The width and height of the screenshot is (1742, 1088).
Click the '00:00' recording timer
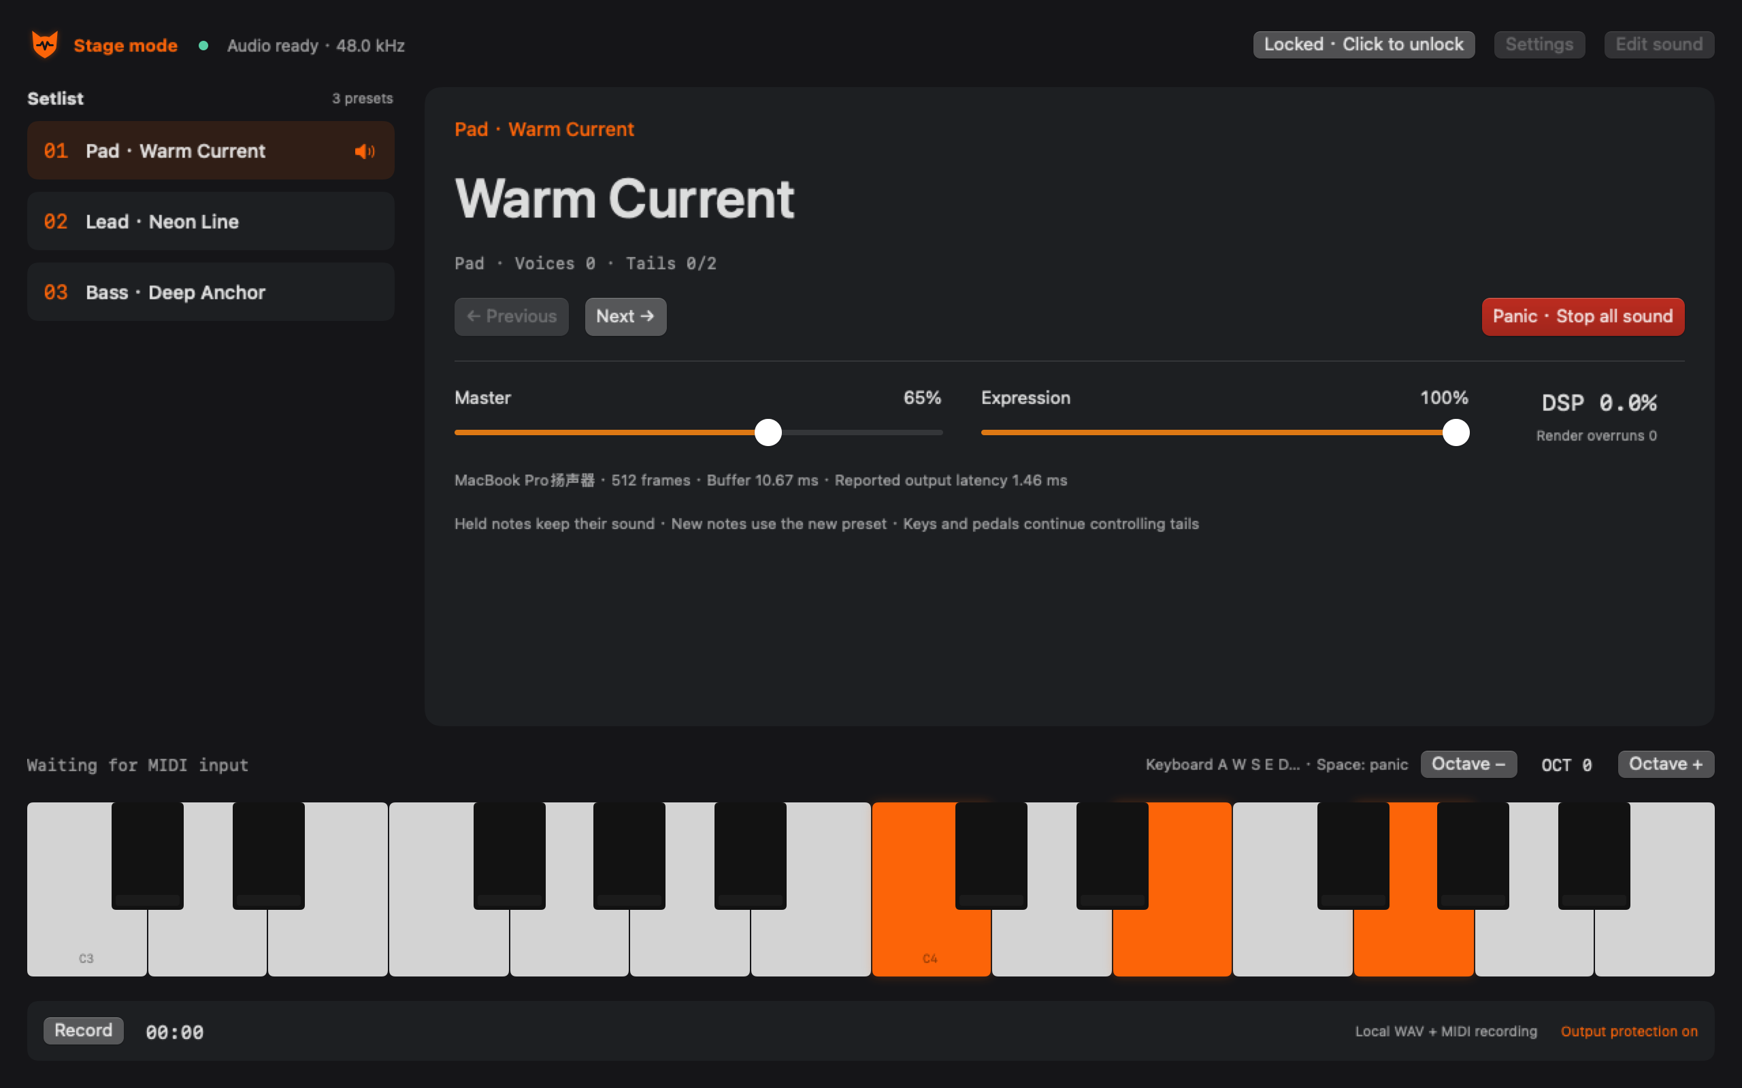pos(175,1032)
